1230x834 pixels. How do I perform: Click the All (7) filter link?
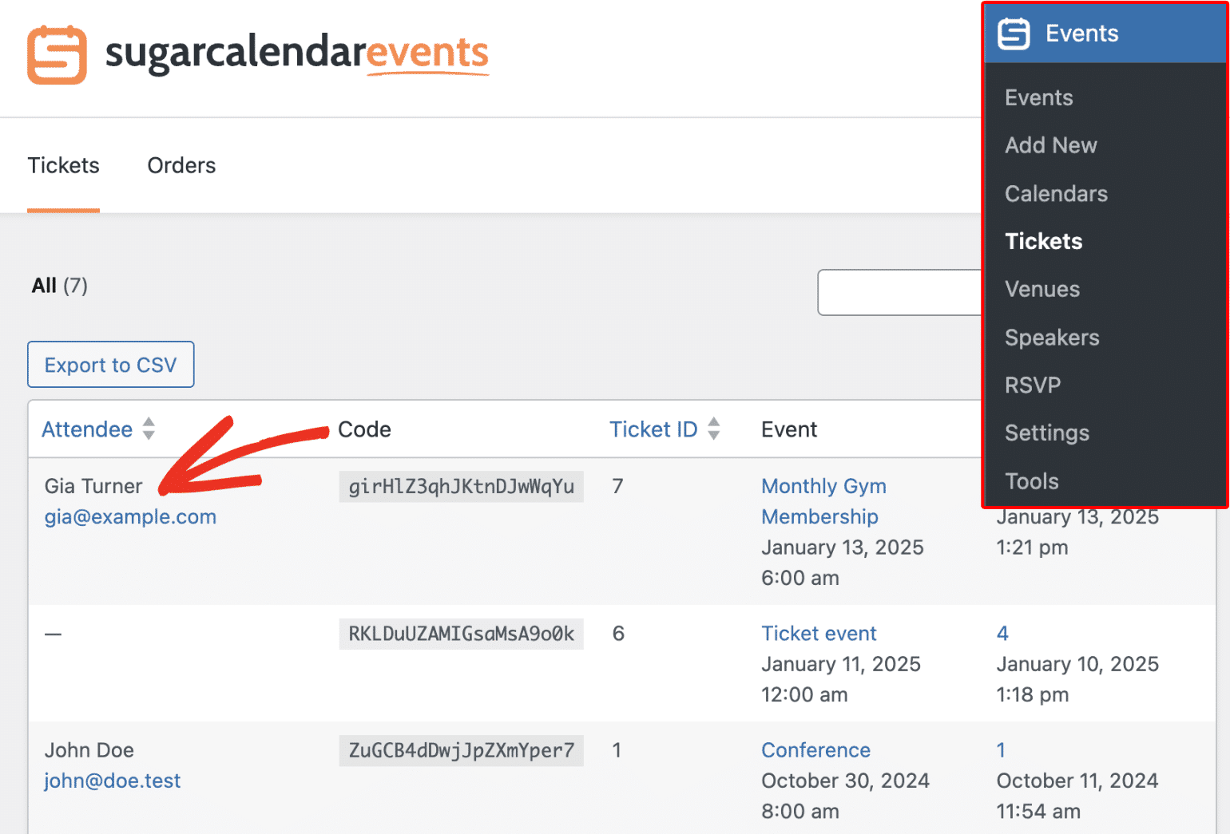click(x=59, y=286)
